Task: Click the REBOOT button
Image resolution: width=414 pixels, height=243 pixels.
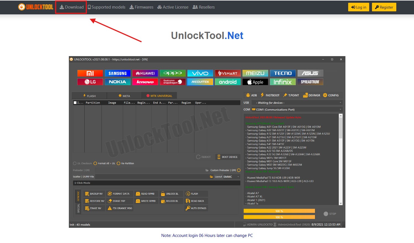Action: click(204, 157)
